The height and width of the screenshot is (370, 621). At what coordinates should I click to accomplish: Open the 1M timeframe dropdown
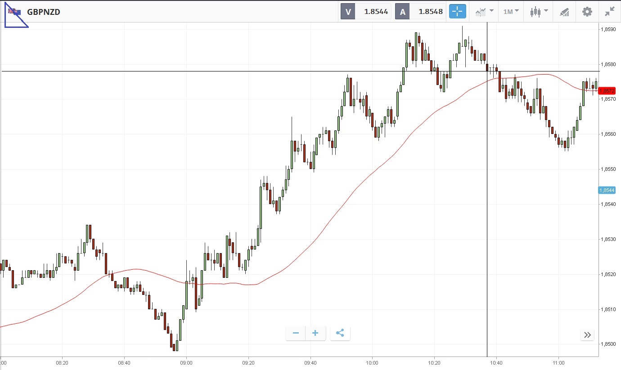click(511, 12)
